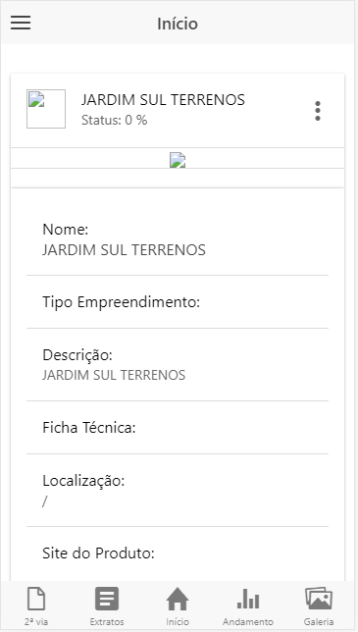This screenshot has width=358, height=632.
Task: Open the Ficha Técnica row
Action: tap(178, 428)
